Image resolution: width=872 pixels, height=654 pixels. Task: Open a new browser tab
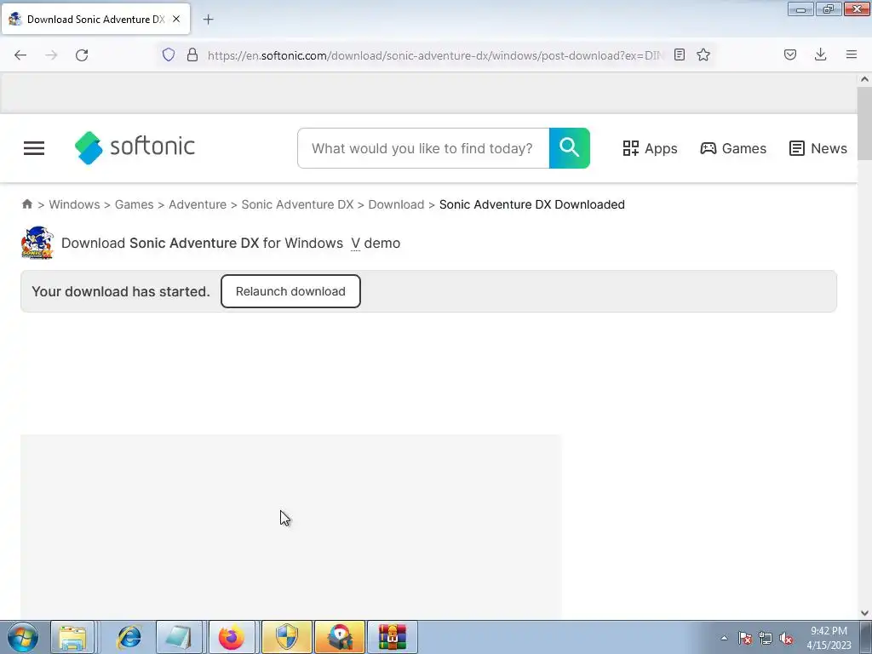(x=208, y=20)
